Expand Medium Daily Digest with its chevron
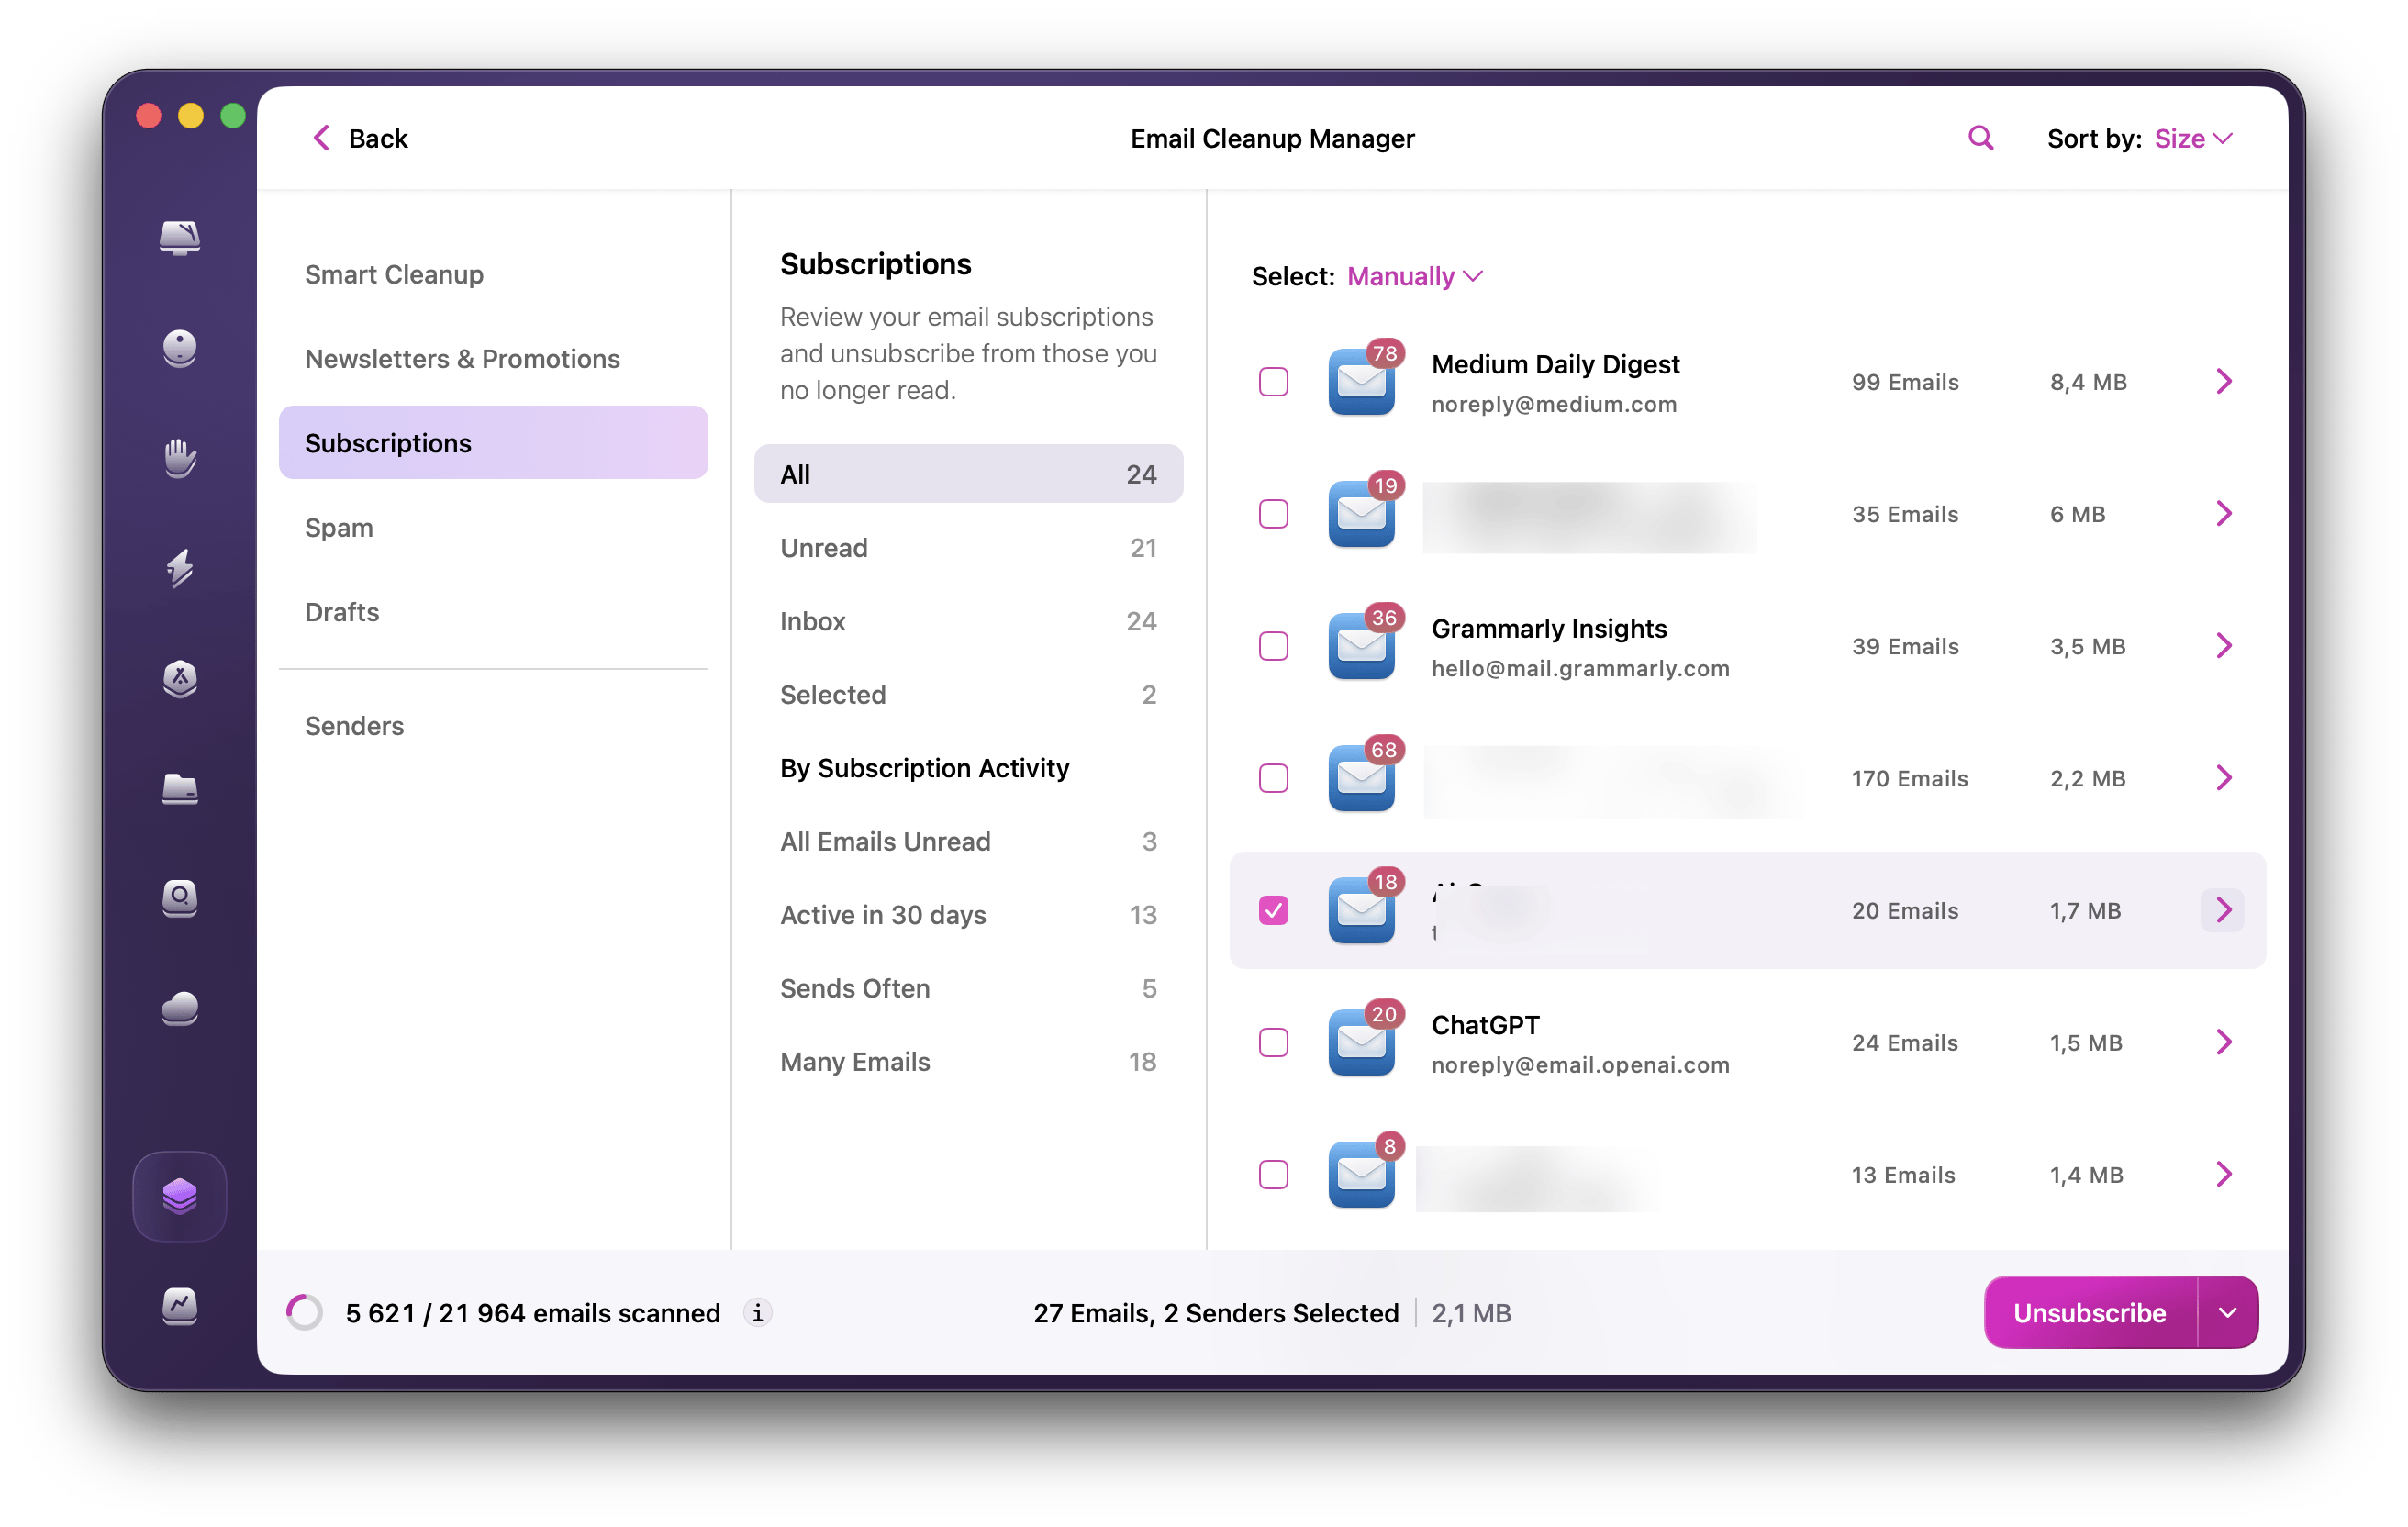The image size is (2408, 1527). click(x=2223, y=381)
